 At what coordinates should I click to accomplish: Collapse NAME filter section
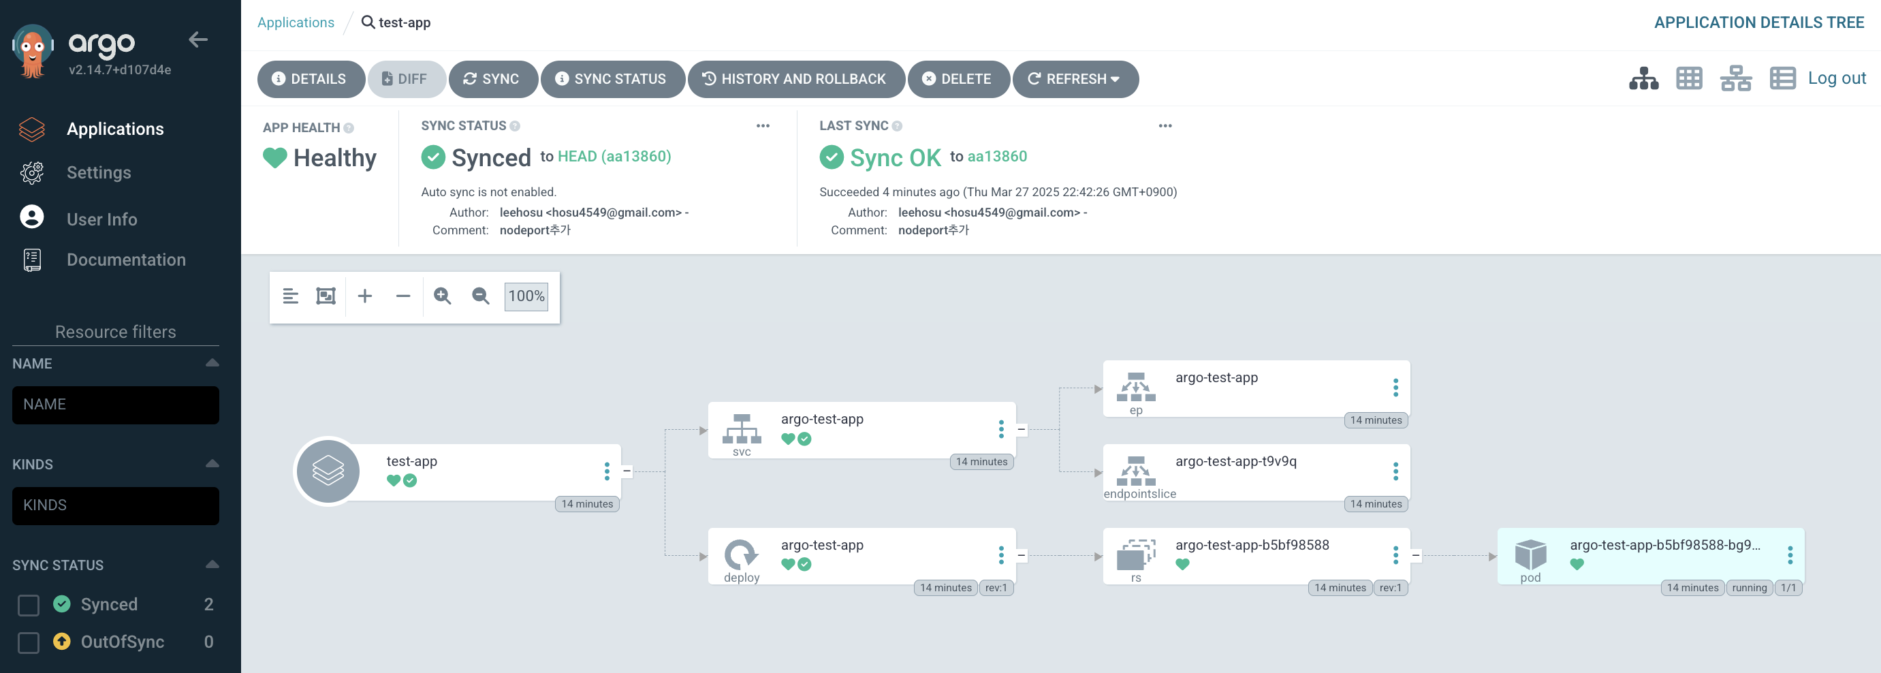212,363
